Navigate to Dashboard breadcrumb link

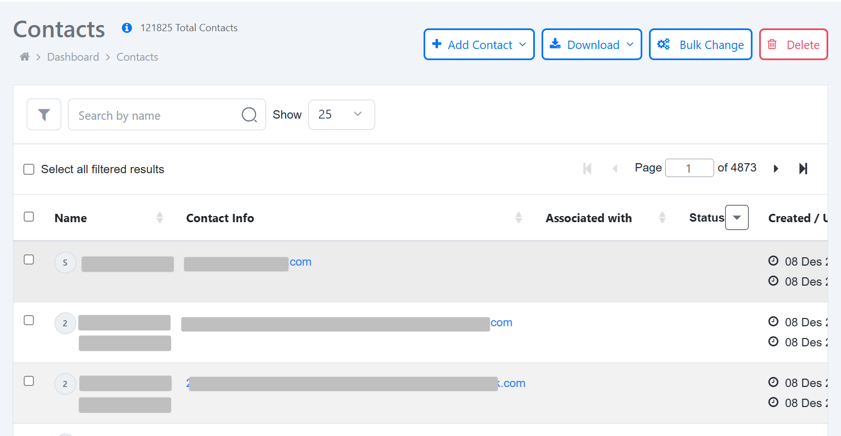[73, 57]
